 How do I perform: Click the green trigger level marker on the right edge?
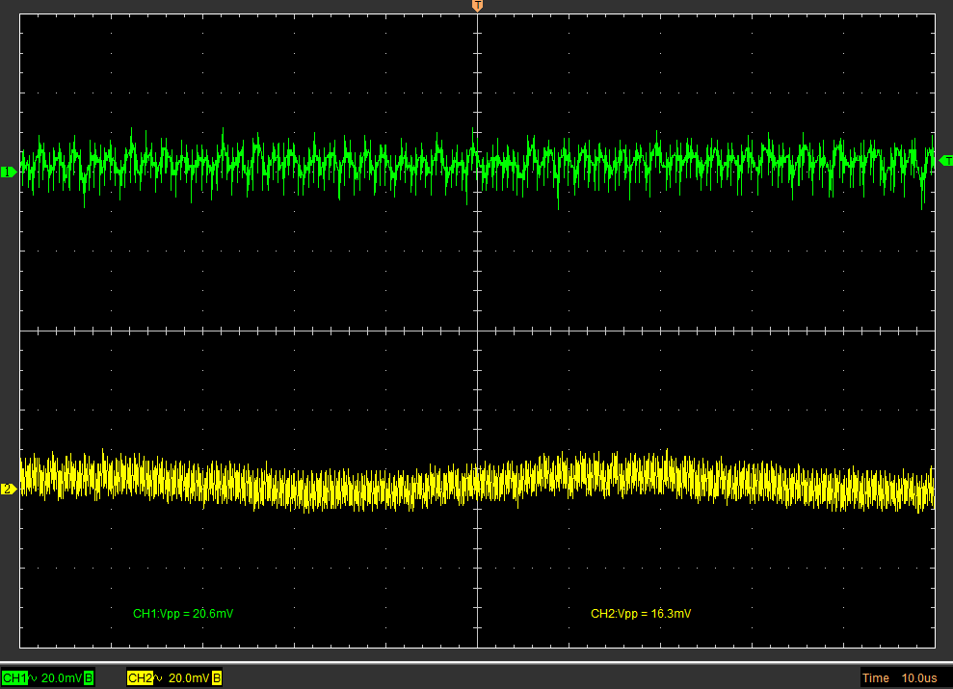tap(945, 160)
